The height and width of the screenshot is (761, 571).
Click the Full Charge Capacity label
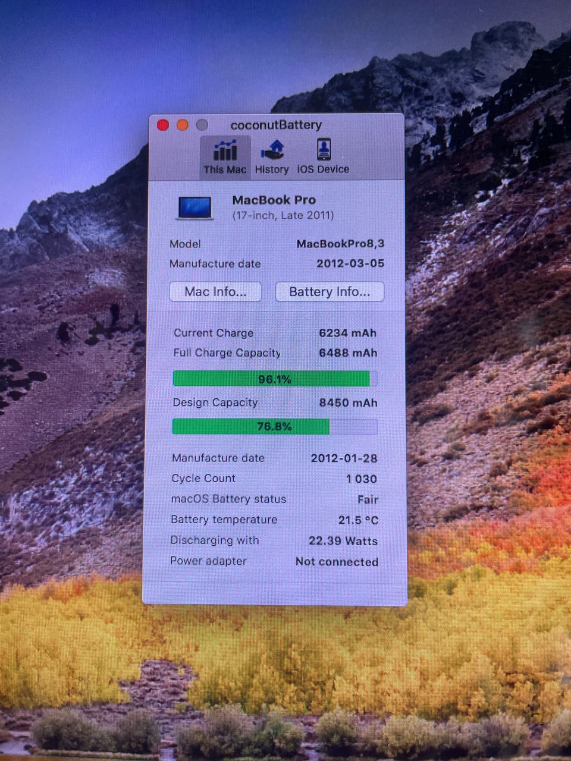227,353
